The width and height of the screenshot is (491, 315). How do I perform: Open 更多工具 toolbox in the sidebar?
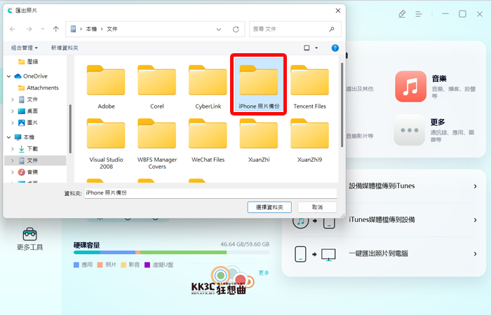[x=29, y=239]
